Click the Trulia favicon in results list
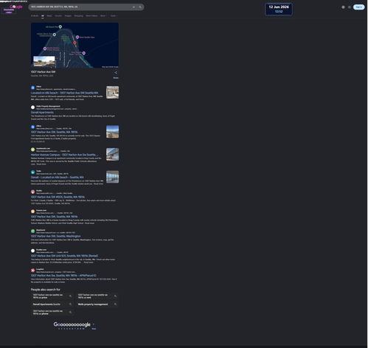The image size is (369, 348). pos(32,173)
